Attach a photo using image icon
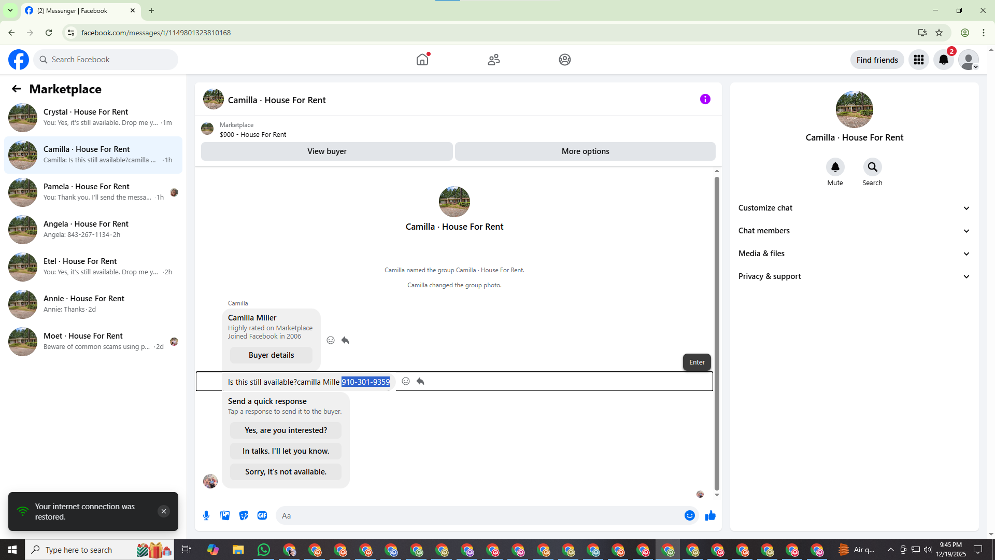This screenshot has height=560, width=995. [x=225, y=515]
